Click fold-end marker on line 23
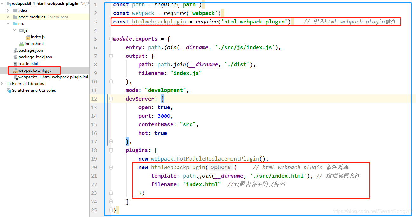The height and width of the screenshot is (217, 416). coord(111,193)
